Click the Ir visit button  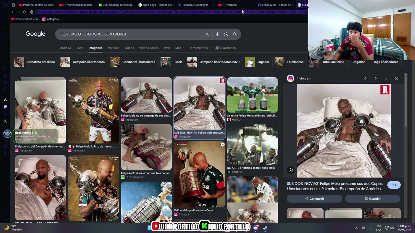coord(394,185)
